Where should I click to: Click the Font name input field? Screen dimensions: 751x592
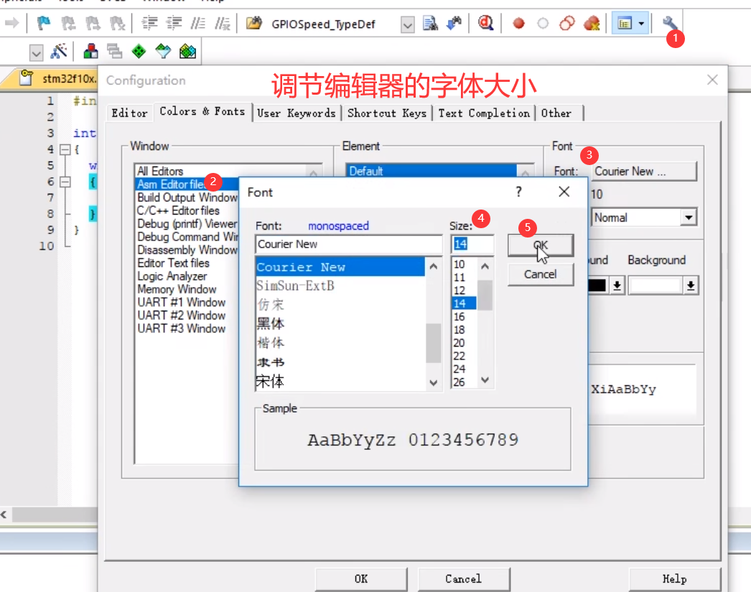(x=349, y=245)
